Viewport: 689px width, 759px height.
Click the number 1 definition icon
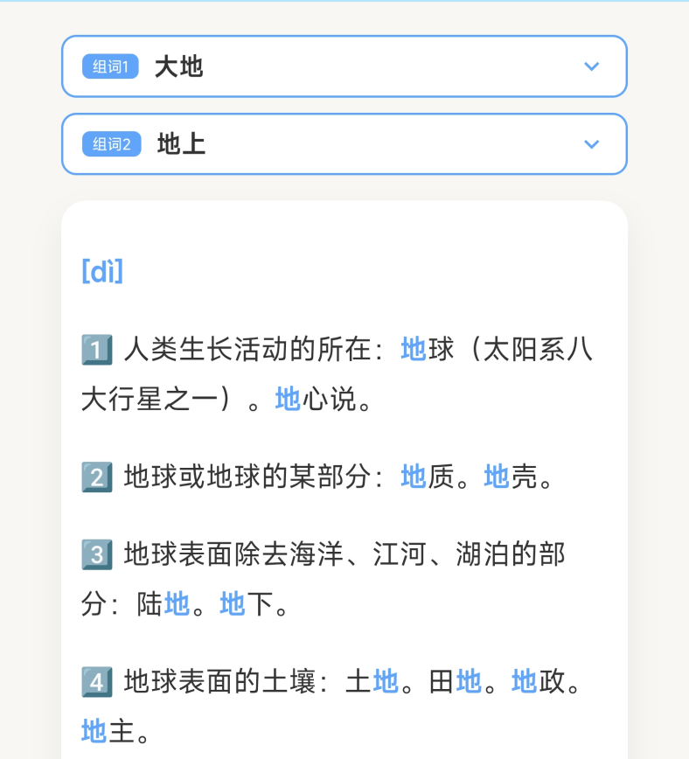97,350
